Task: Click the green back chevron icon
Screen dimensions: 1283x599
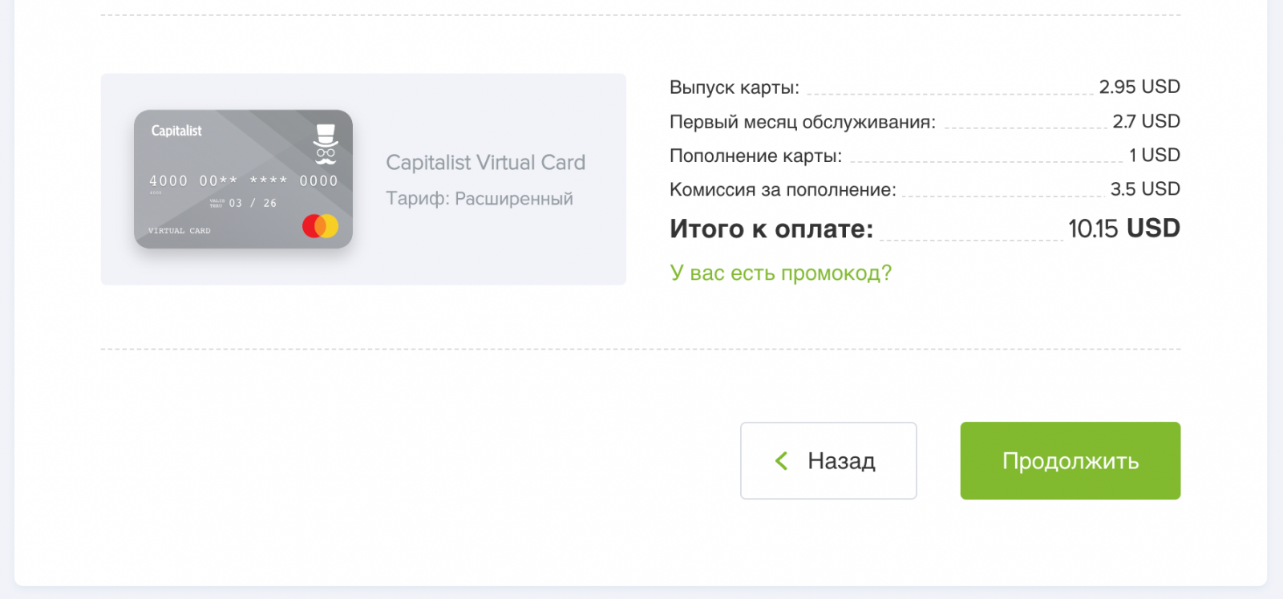Action: (782, 461)
